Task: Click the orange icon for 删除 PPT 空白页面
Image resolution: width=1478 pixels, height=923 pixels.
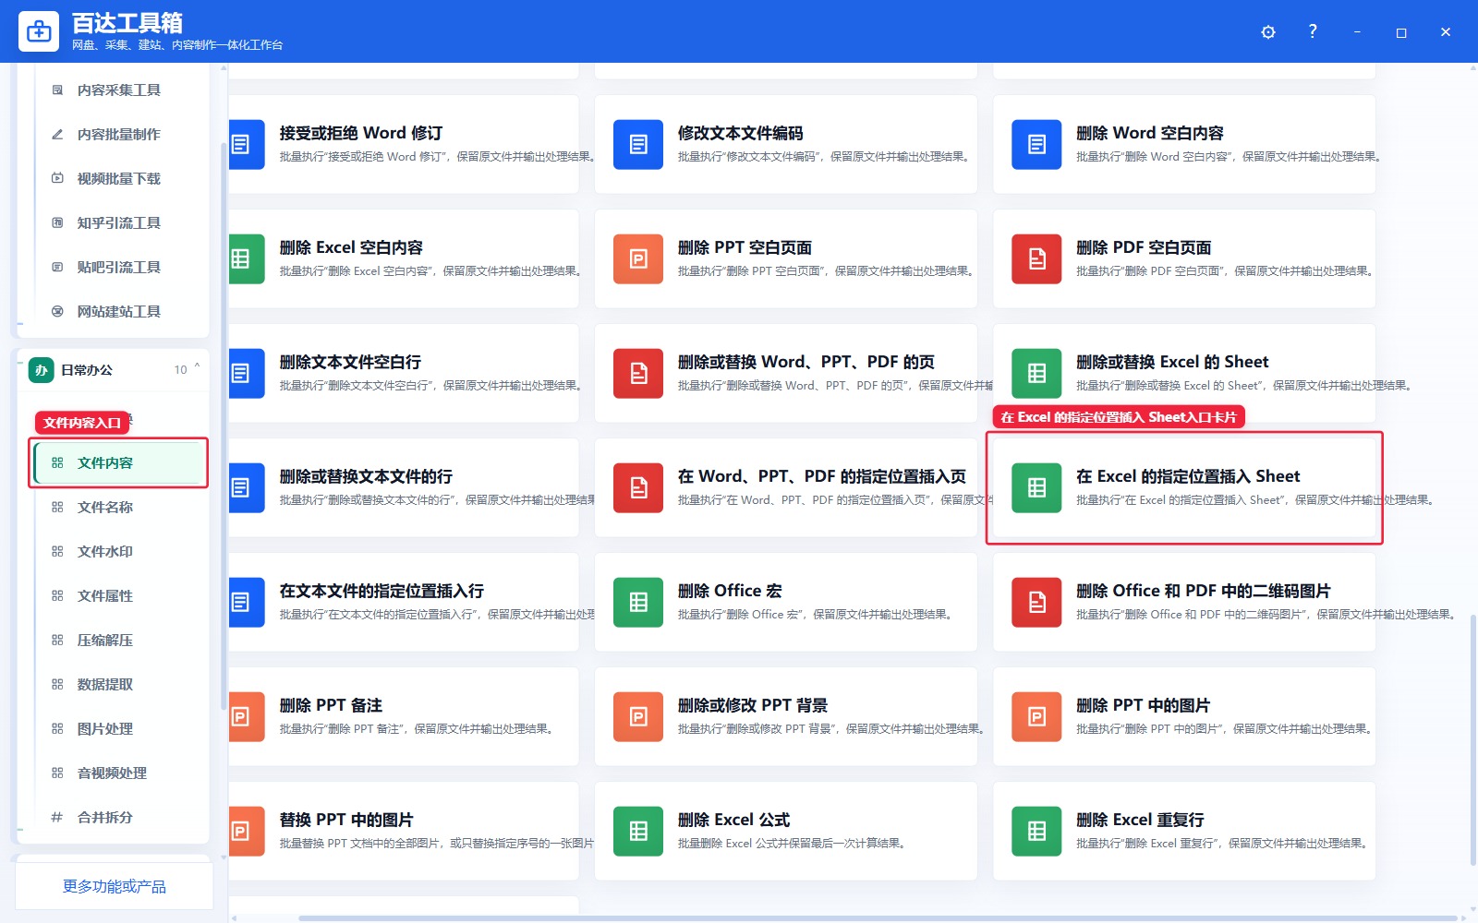Action: click(x=638, y=258)
